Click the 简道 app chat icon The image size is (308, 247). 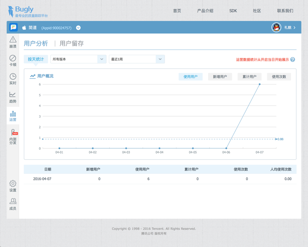point(13,27)
